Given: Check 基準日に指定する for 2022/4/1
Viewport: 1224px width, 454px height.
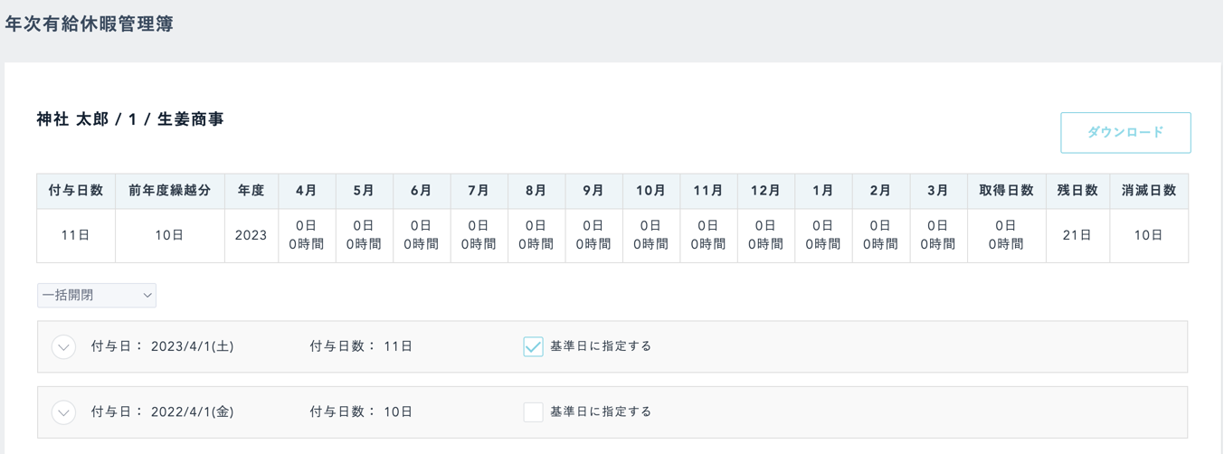Looking at the screenshot, I should [x=533, y=411].
